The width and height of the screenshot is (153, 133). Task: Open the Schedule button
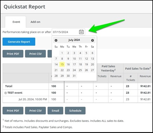(75, 111)
